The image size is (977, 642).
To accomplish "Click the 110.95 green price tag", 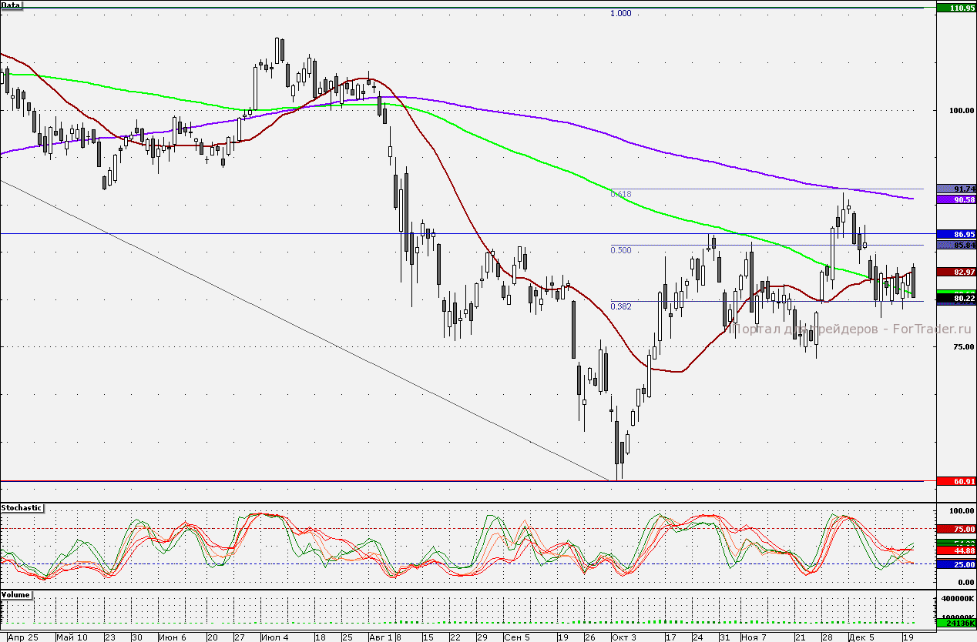I will (x=955, y=8).
